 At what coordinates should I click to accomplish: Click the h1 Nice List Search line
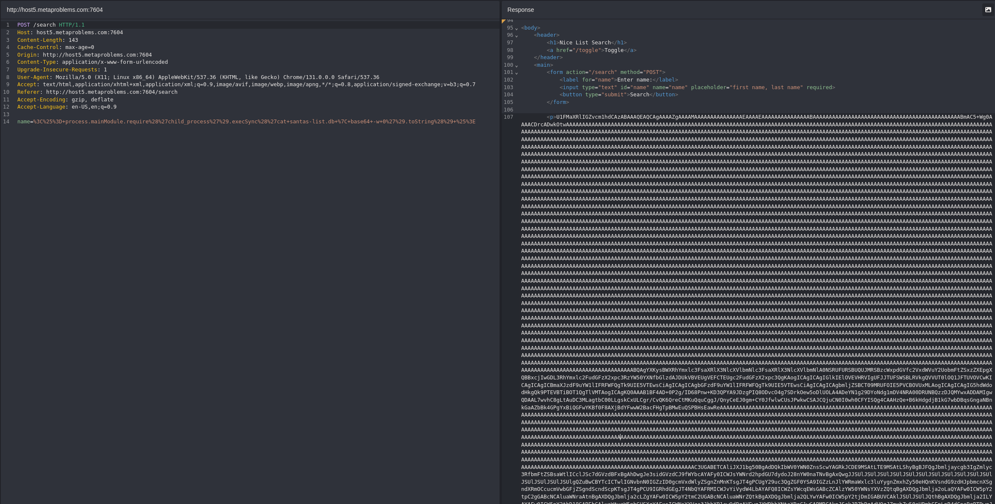pos(587,43)
